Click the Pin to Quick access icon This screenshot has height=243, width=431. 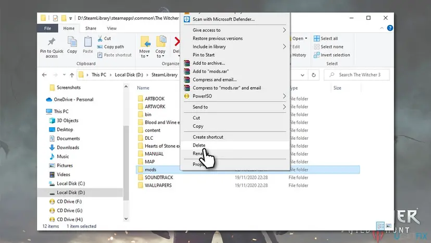click(x=52, y=42)
